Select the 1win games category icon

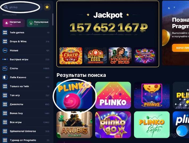tap(5, 32)
